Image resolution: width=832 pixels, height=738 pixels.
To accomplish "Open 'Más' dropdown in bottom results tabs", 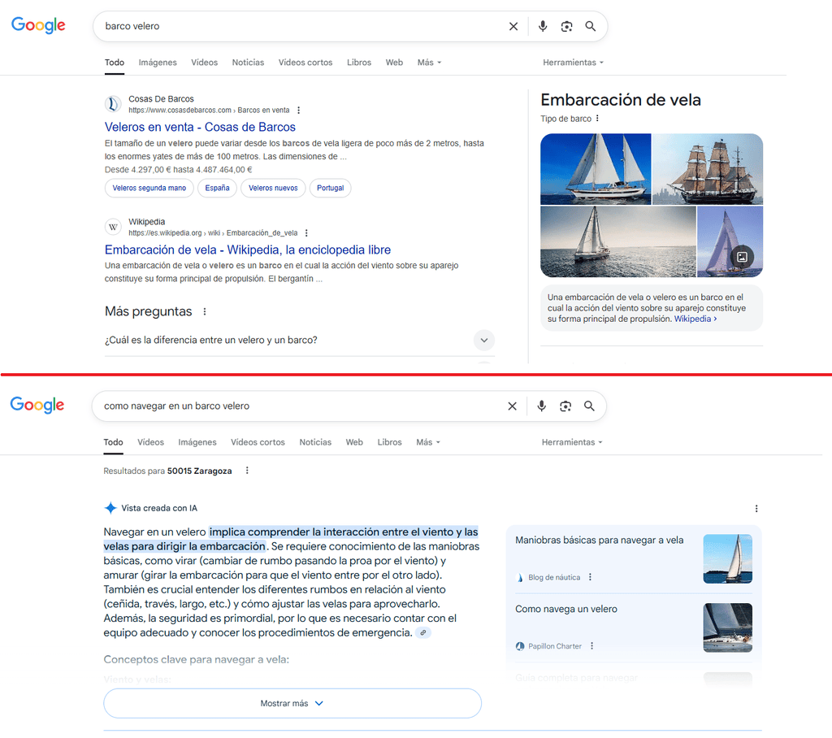I will coord(427,442).
